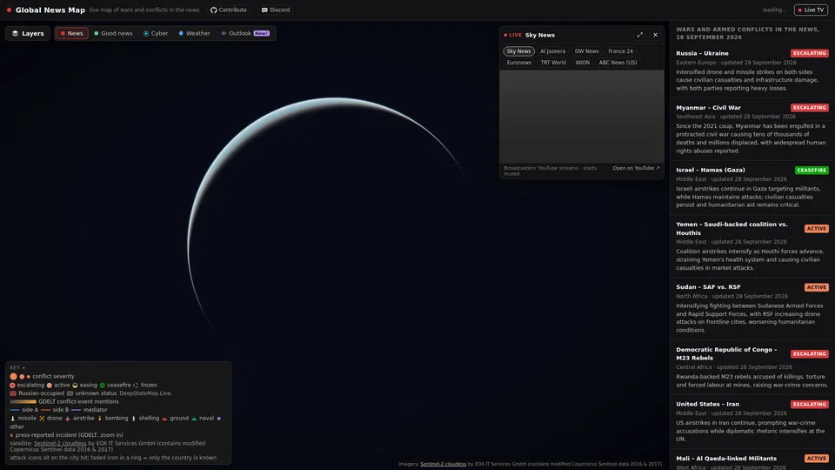Screen dimensions: 835x470
Task: Click the chat icon beside Discord
Action: click(x=264, y=10)
